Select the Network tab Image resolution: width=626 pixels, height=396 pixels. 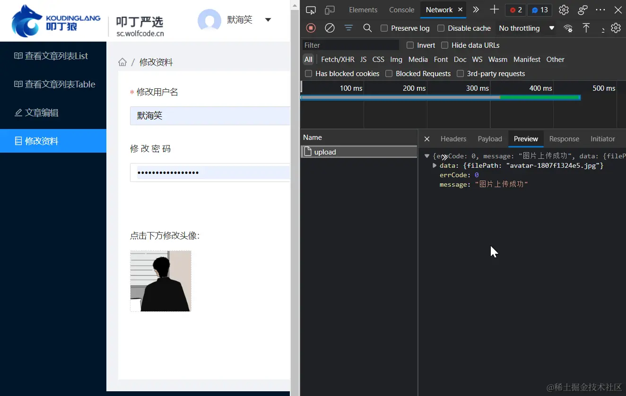[x=439, y=10]
